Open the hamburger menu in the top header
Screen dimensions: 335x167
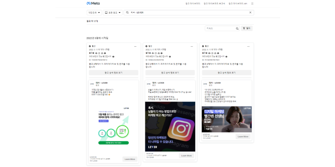tap(253, 4)
